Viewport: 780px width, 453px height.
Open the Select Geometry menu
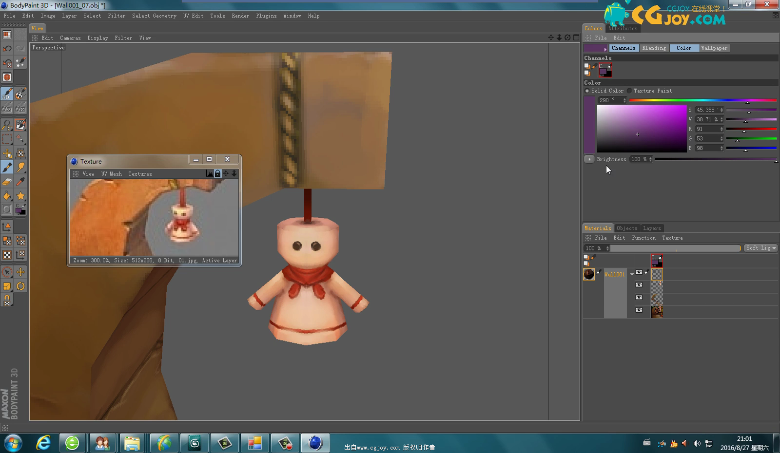click(x=154, y=16)
